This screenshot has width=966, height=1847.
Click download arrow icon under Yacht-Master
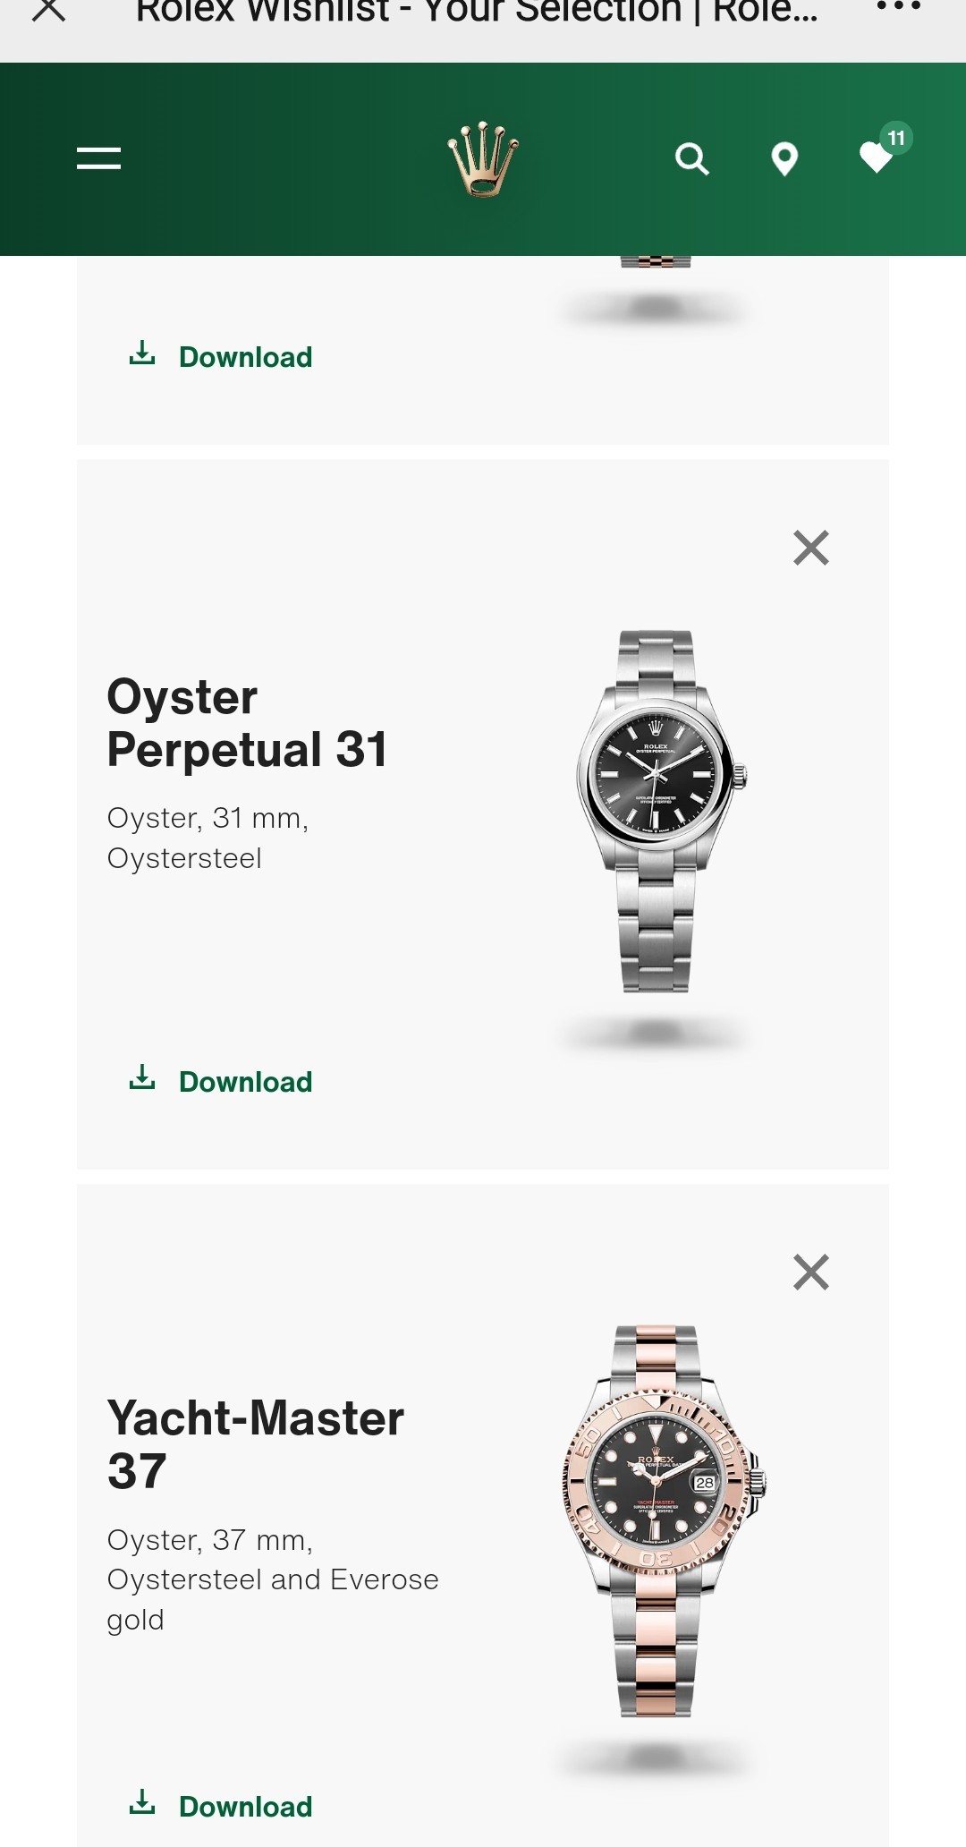142,1802
